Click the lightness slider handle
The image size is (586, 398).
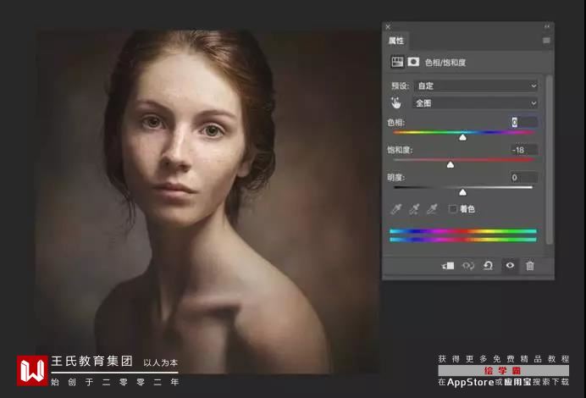pyautogui.click(x=462, y=192)
